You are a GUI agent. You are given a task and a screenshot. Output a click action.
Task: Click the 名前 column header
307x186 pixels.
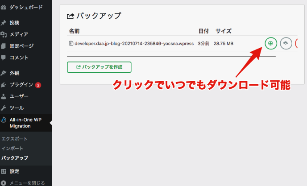[74, 31]
